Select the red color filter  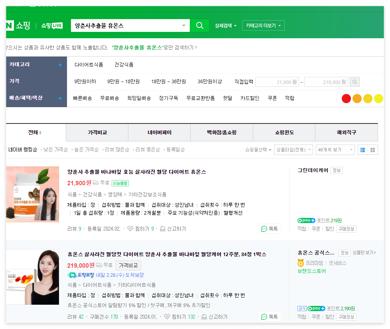pos(346,99)
